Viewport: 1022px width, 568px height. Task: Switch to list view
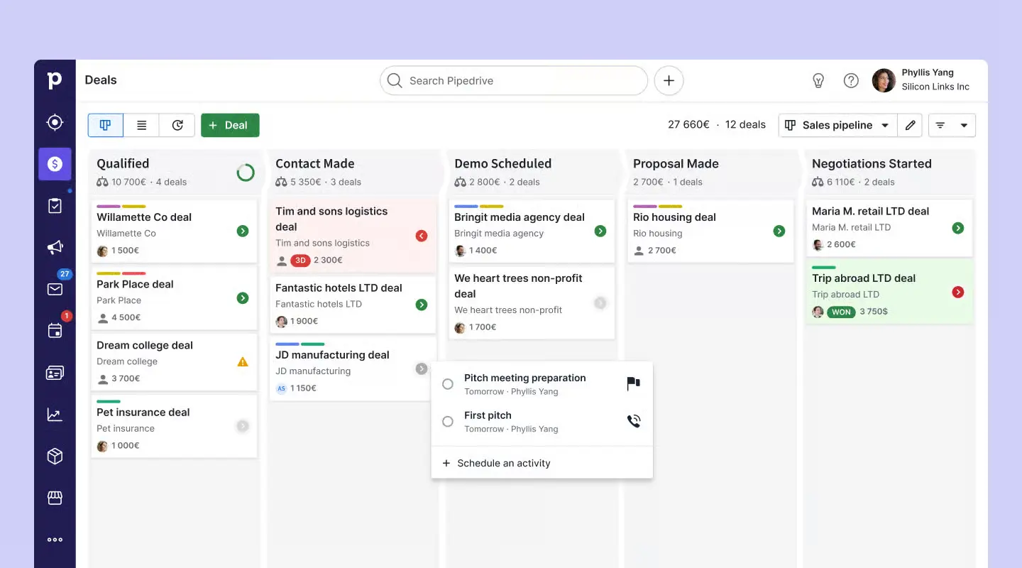click(141, 125)
